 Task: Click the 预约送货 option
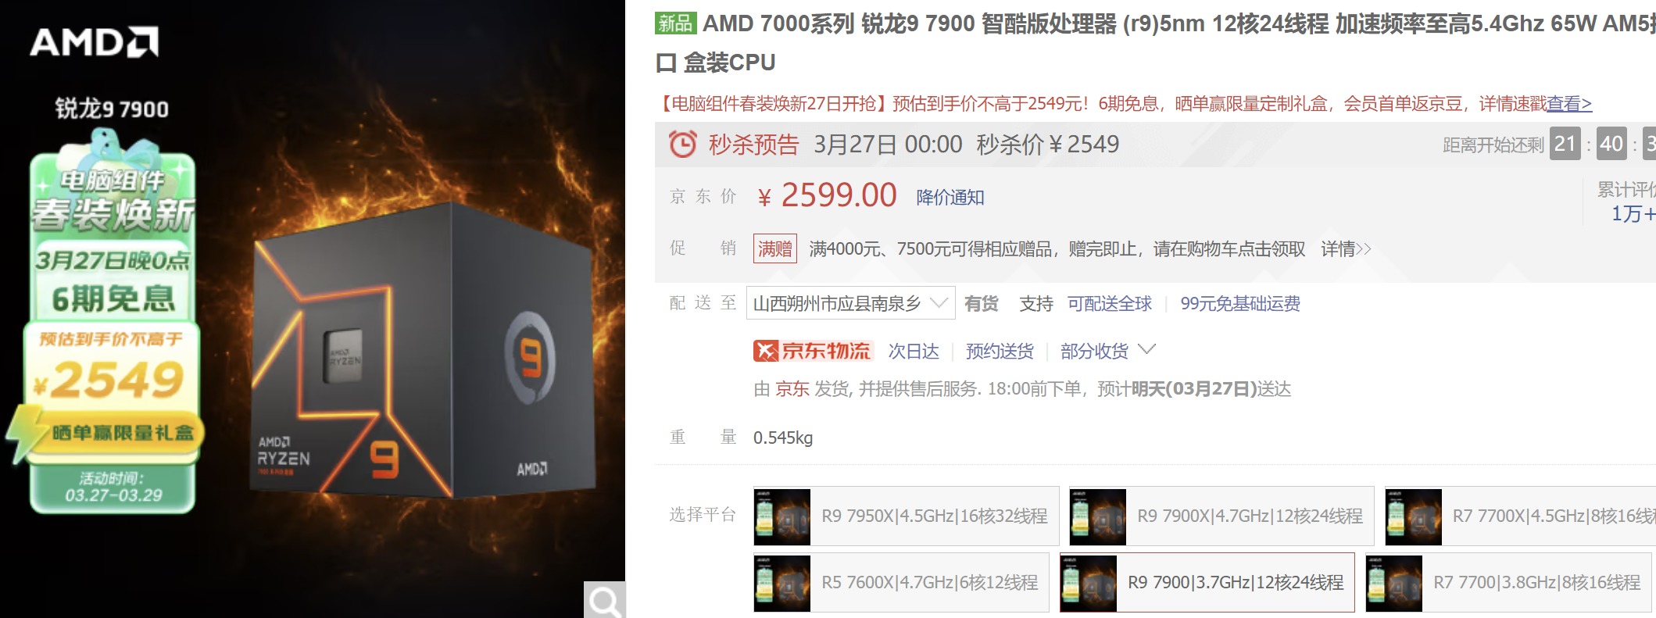click(x=1000, y=352)
